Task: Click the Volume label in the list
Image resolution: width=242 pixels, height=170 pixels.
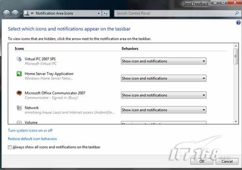Action: pos(31,122)
